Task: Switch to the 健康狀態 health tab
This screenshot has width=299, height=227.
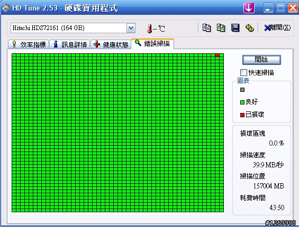Action: coord(111,44)
